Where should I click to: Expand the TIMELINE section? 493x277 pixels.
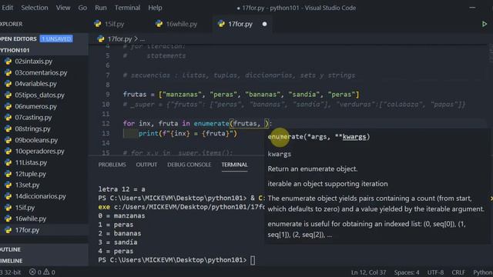(x=12, y=261)
